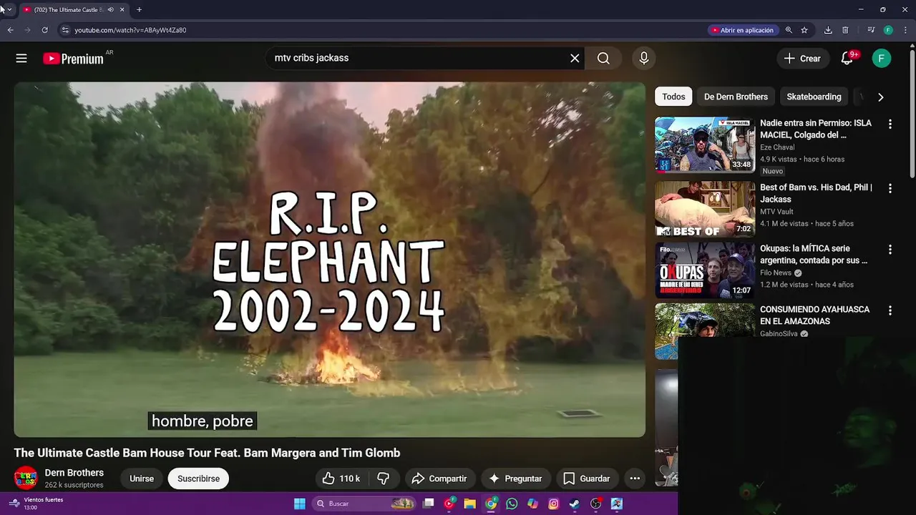Open the Vientos fuertes weather widget

(36, 504)
